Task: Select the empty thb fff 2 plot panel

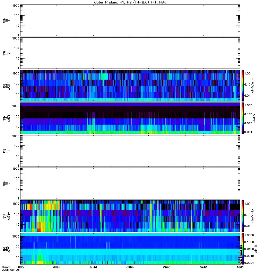Action: [x=130, y=53]
